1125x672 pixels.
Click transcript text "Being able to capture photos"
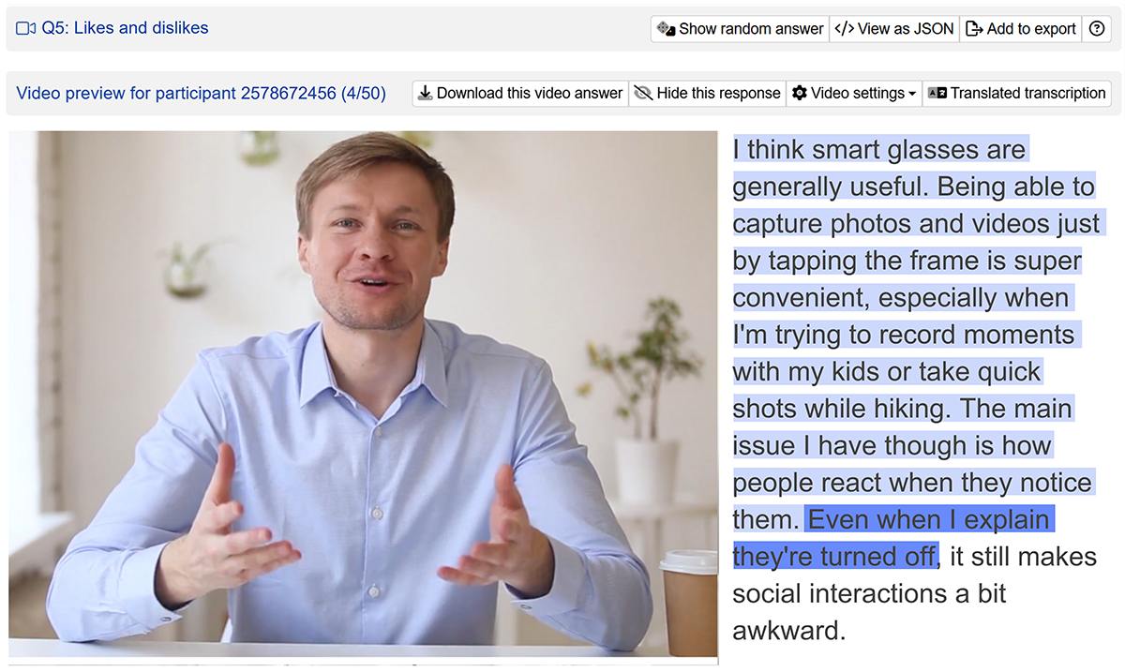[1014, 187]
